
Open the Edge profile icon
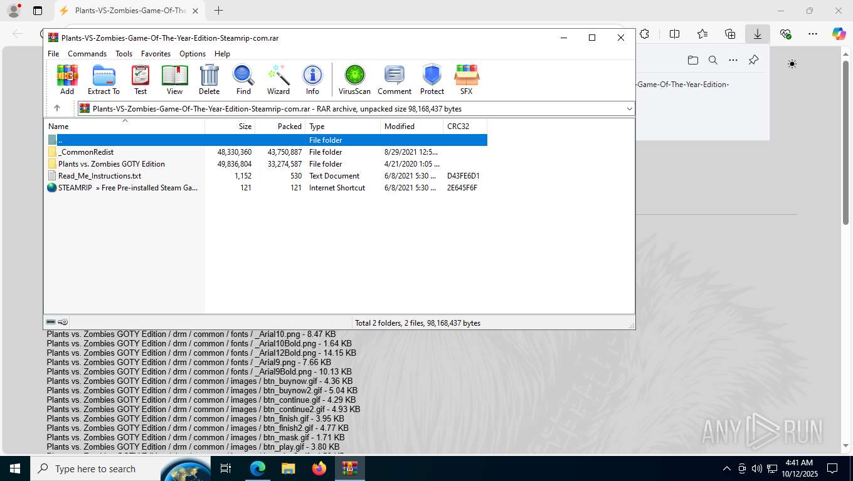[x=13, y=11]
